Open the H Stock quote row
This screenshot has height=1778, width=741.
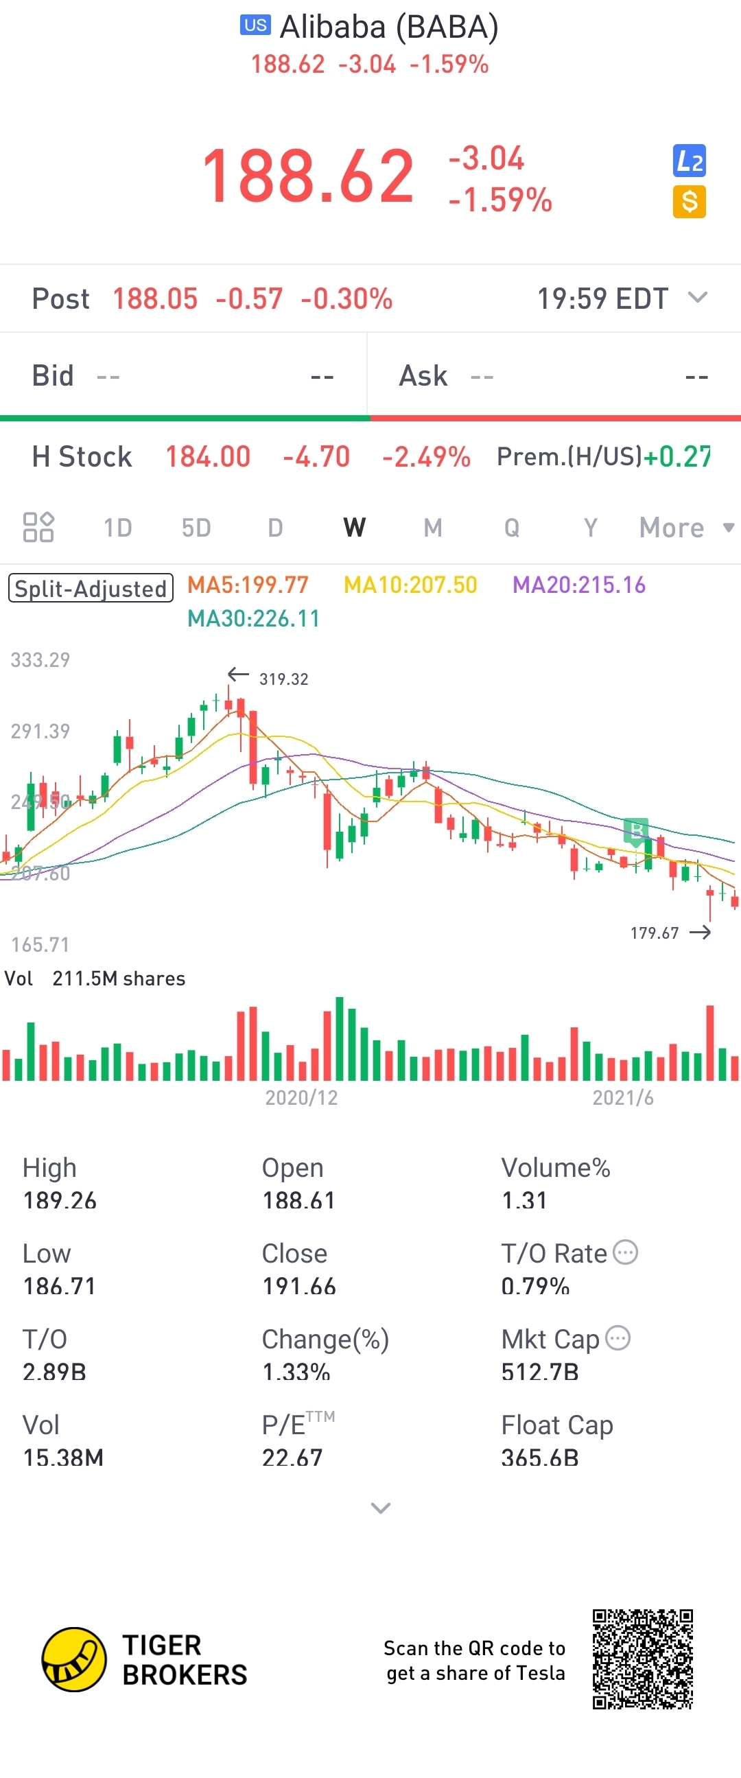tap(370, 456)
